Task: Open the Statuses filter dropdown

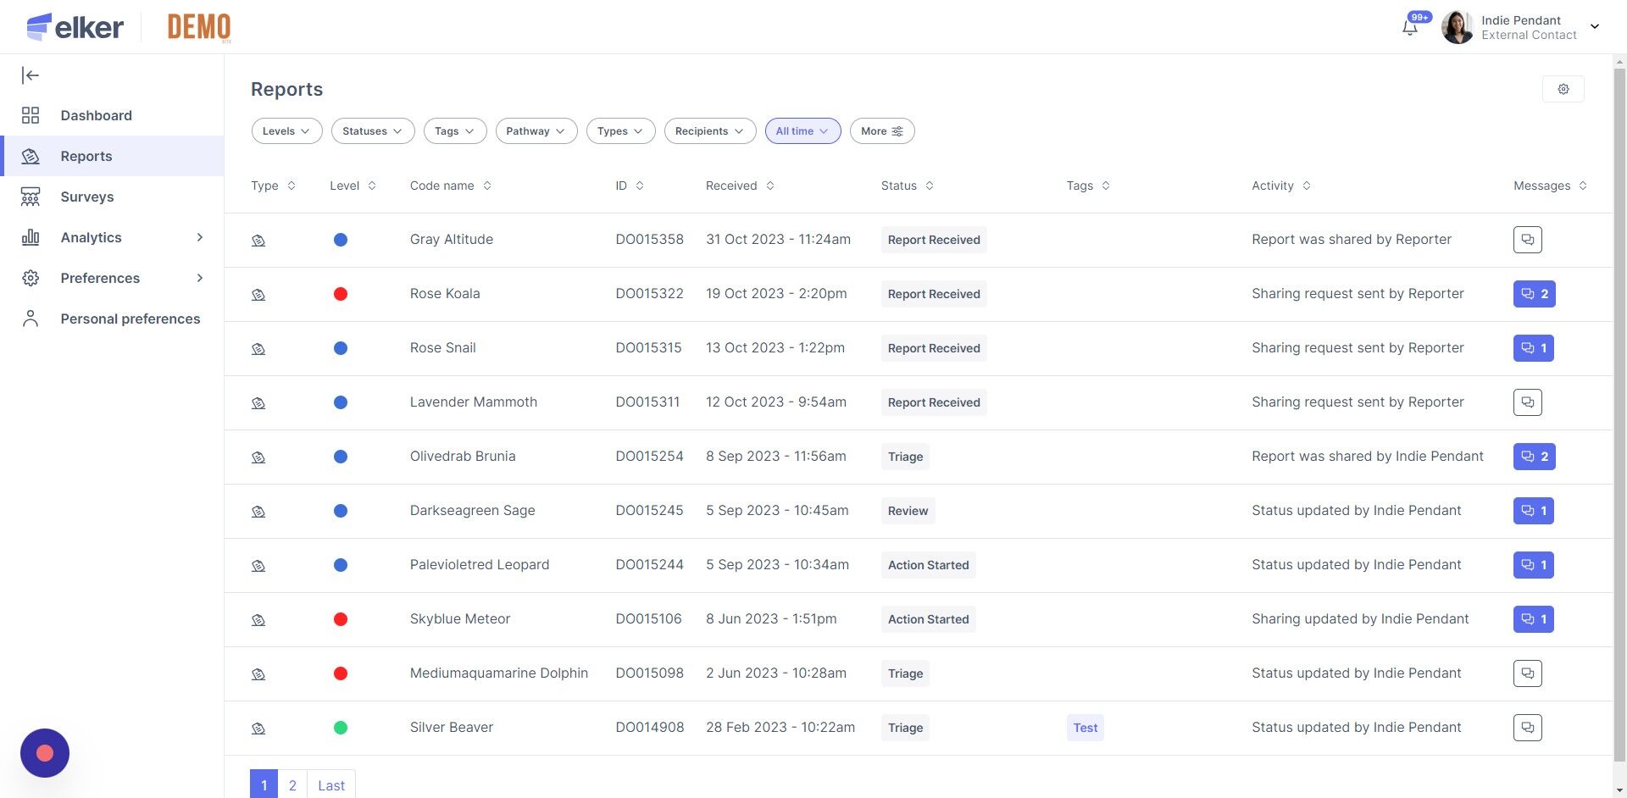Action: pyautogui.click(x=373, y=131)
